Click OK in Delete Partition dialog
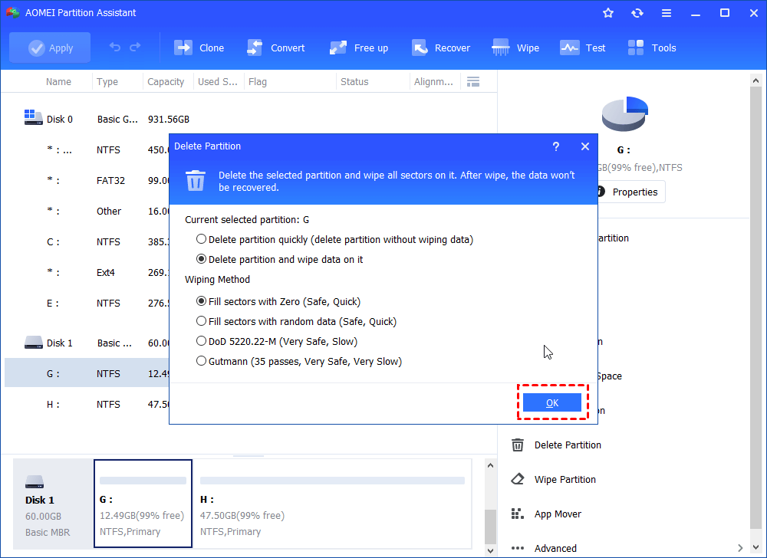767x558 pixels. (x=552, y=402)
